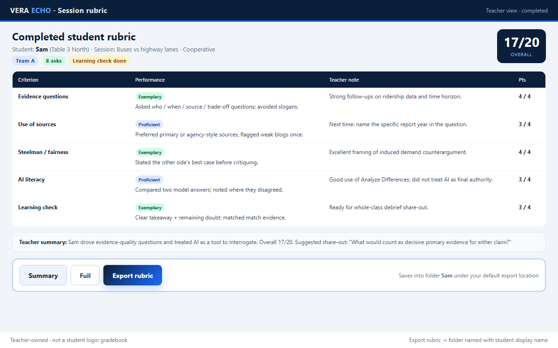Click the Completed student rubric heading

click(74, 37)
